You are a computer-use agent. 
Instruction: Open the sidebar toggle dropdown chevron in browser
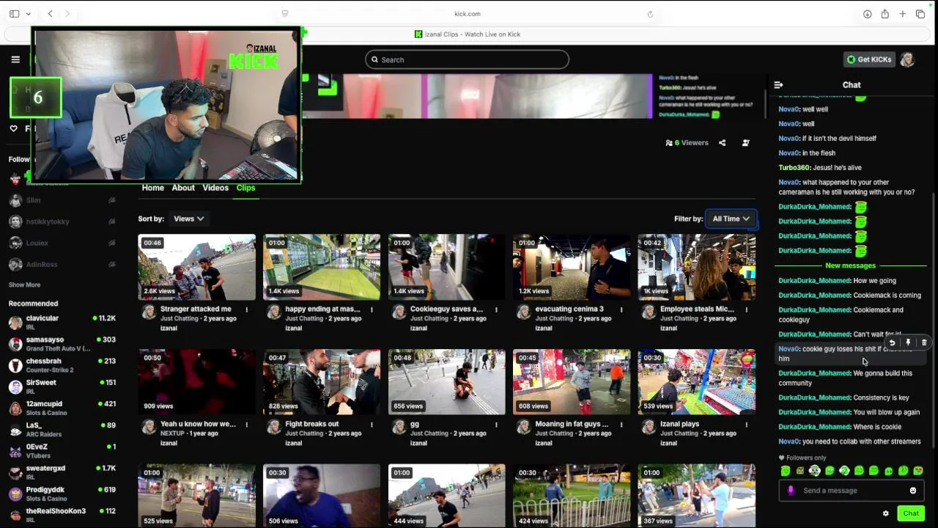click(29, 14)
